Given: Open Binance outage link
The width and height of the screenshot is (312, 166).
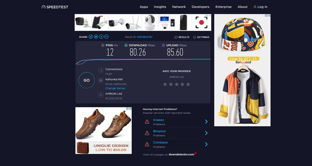Looking at the screenshot, I should tap(159, 131).
